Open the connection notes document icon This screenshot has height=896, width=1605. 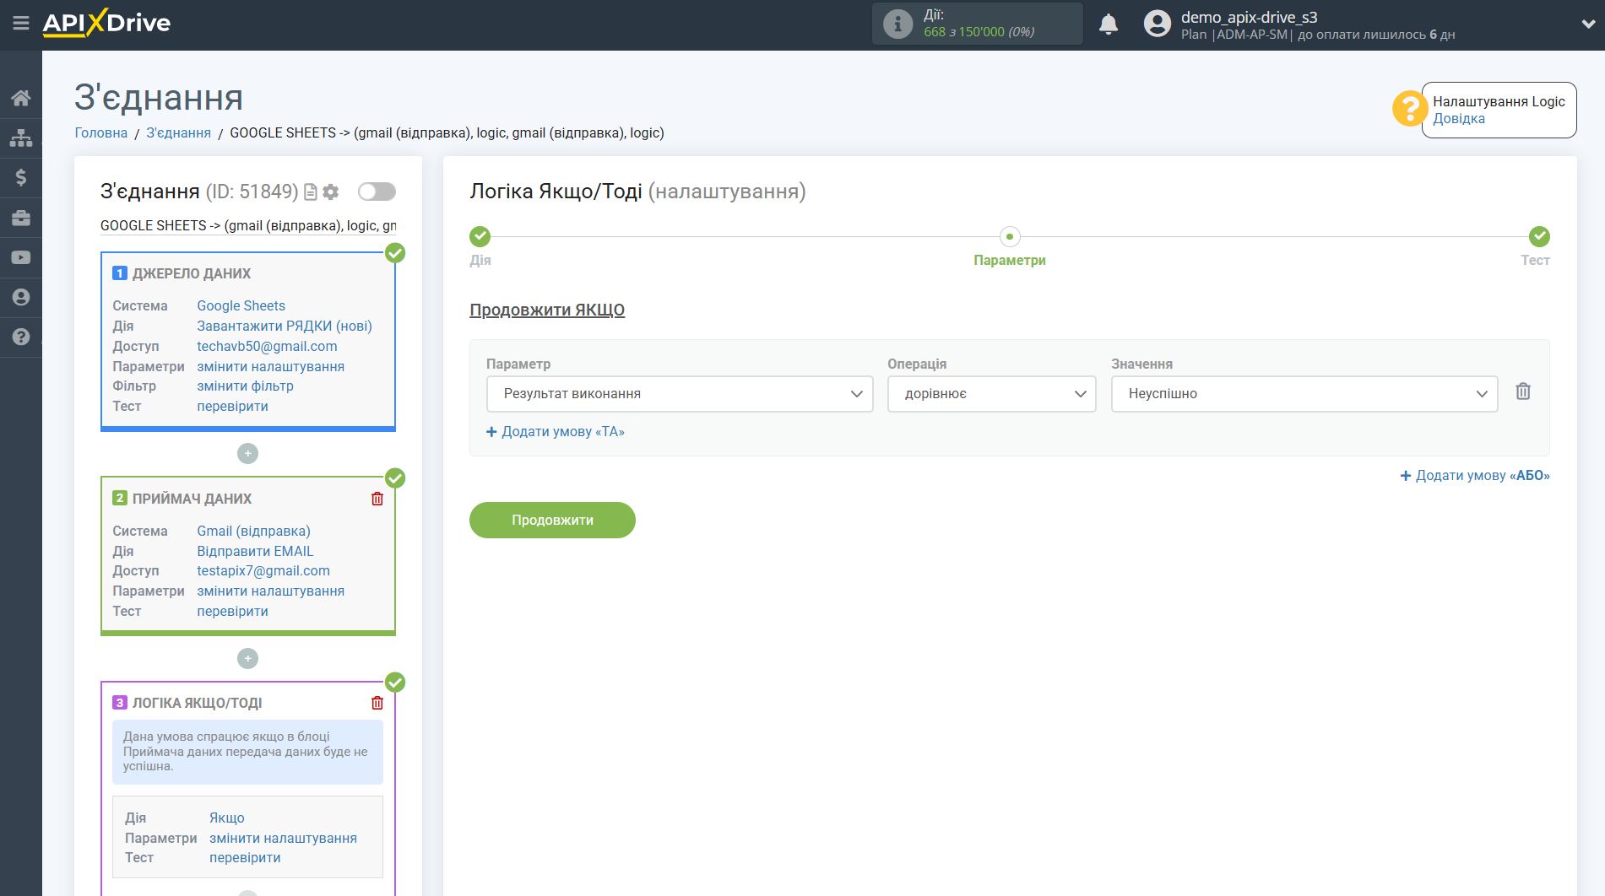click(x=310, y=192)
